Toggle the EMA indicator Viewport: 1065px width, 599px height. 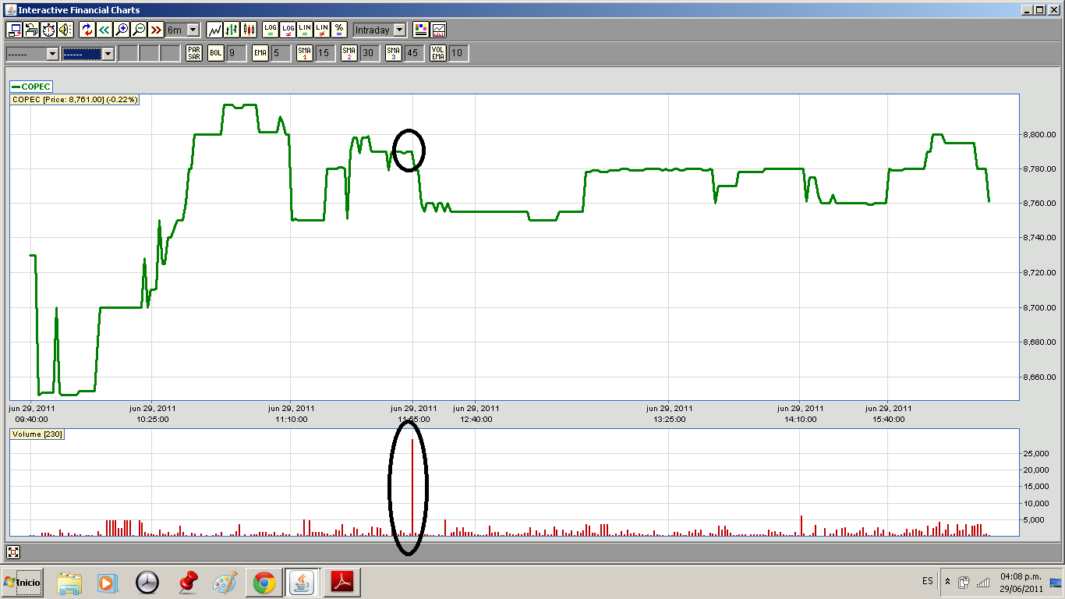(x=260, y=53)
